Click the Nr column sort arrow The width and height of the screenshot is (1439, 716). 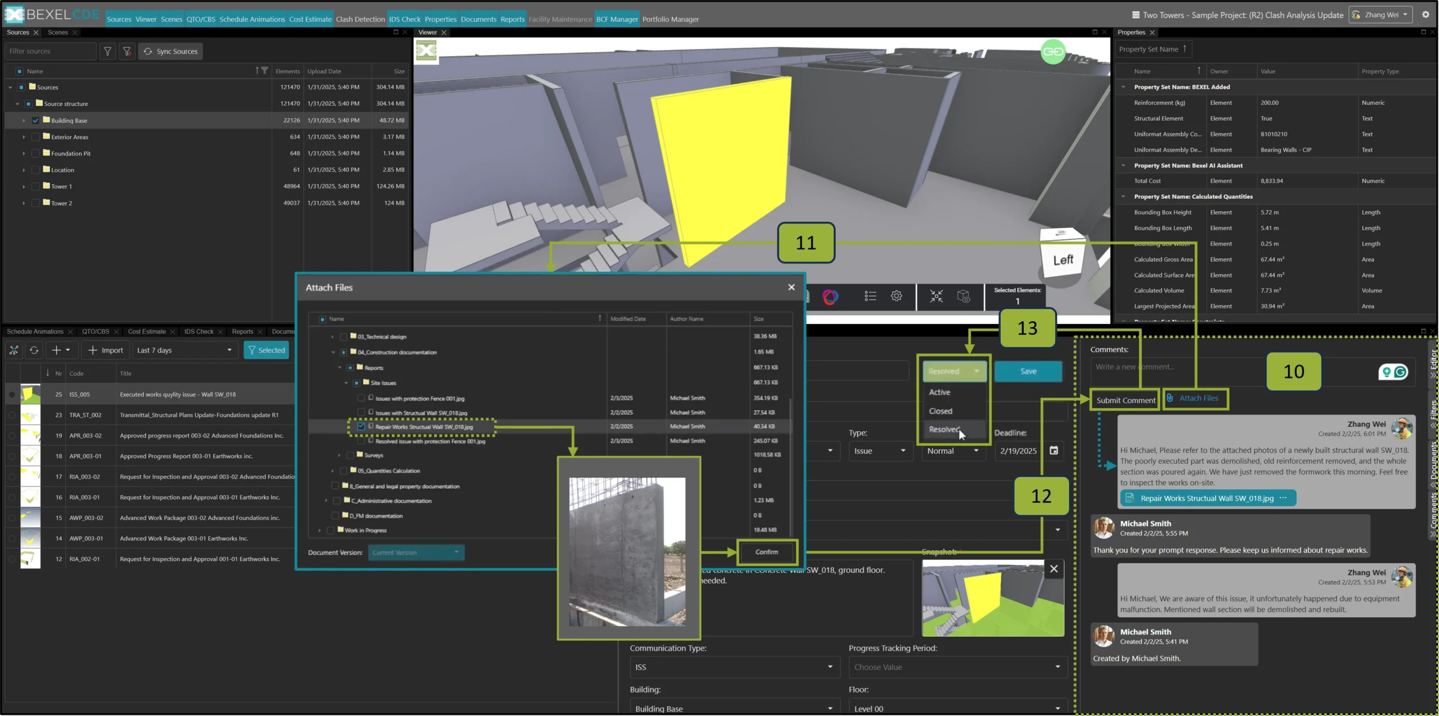tap(47, 373)
